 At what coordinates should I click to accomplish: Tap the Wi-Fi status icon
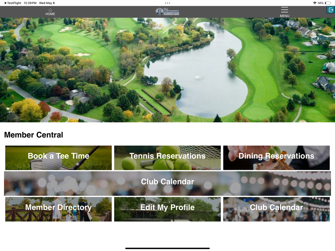click(x=315, y=3)
